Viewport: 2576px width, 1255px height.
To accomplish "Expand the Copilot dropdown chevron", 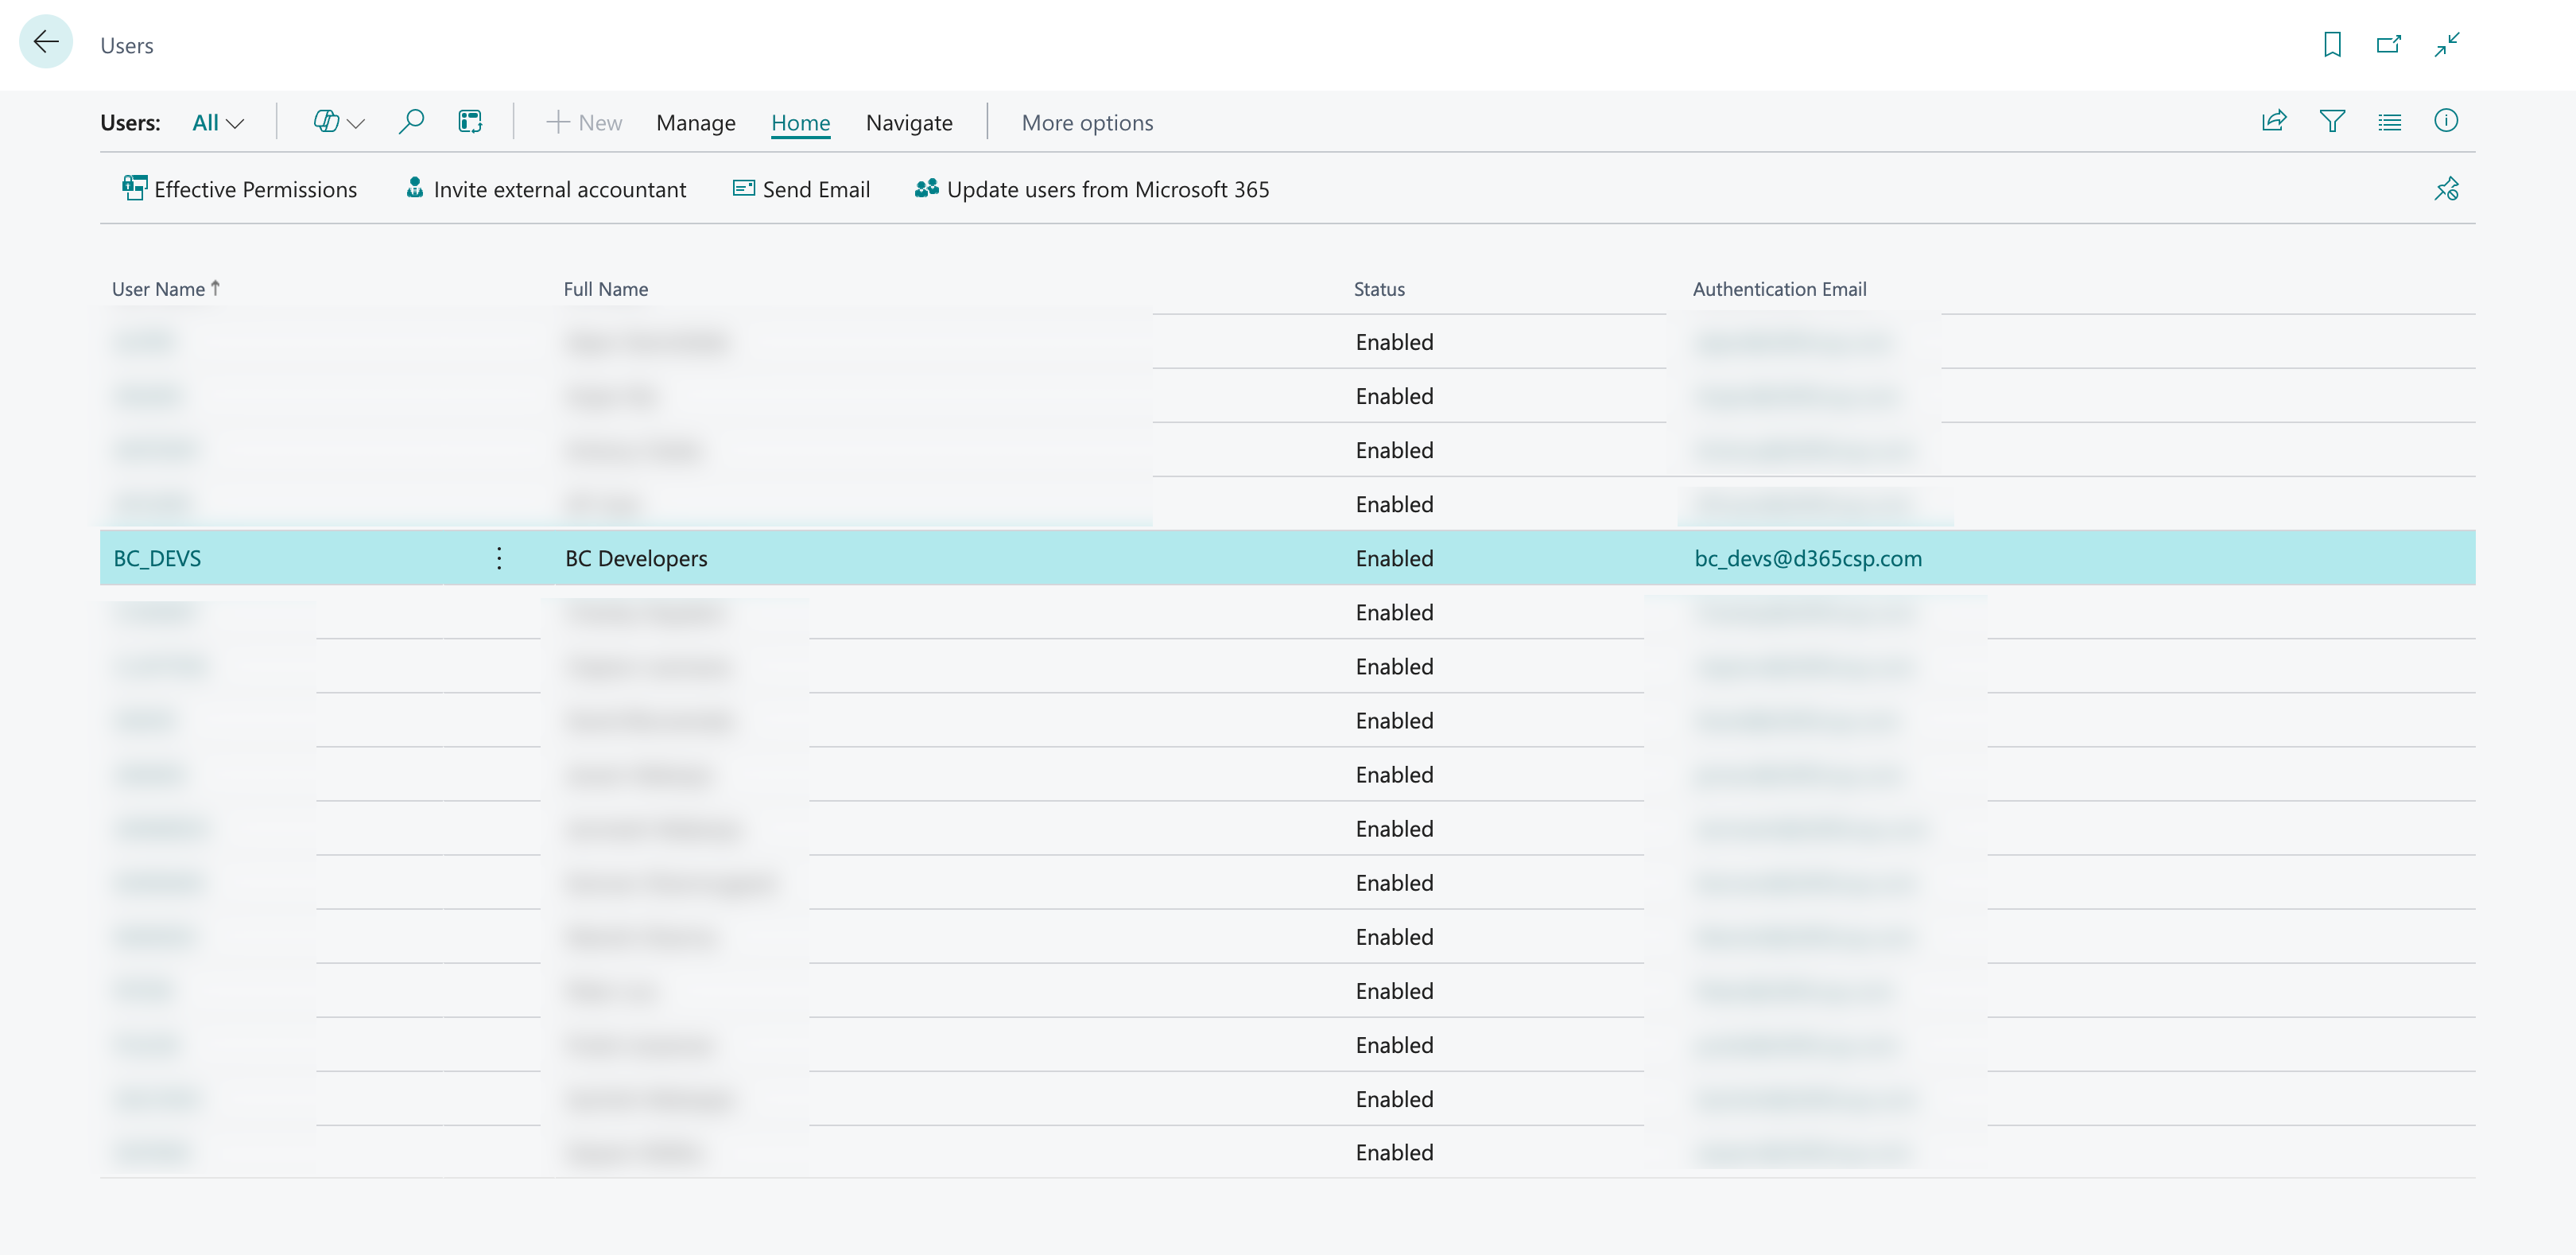I will [x=356, y=123].
